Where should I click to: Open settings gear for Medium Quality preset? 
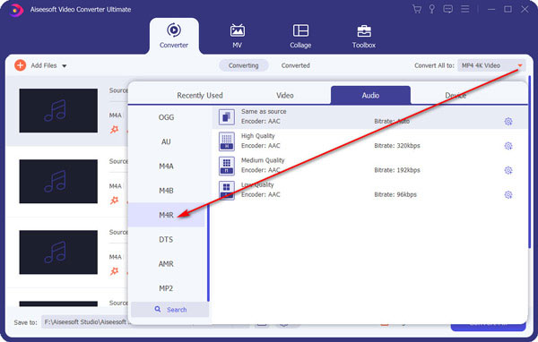tap(508, 170)
